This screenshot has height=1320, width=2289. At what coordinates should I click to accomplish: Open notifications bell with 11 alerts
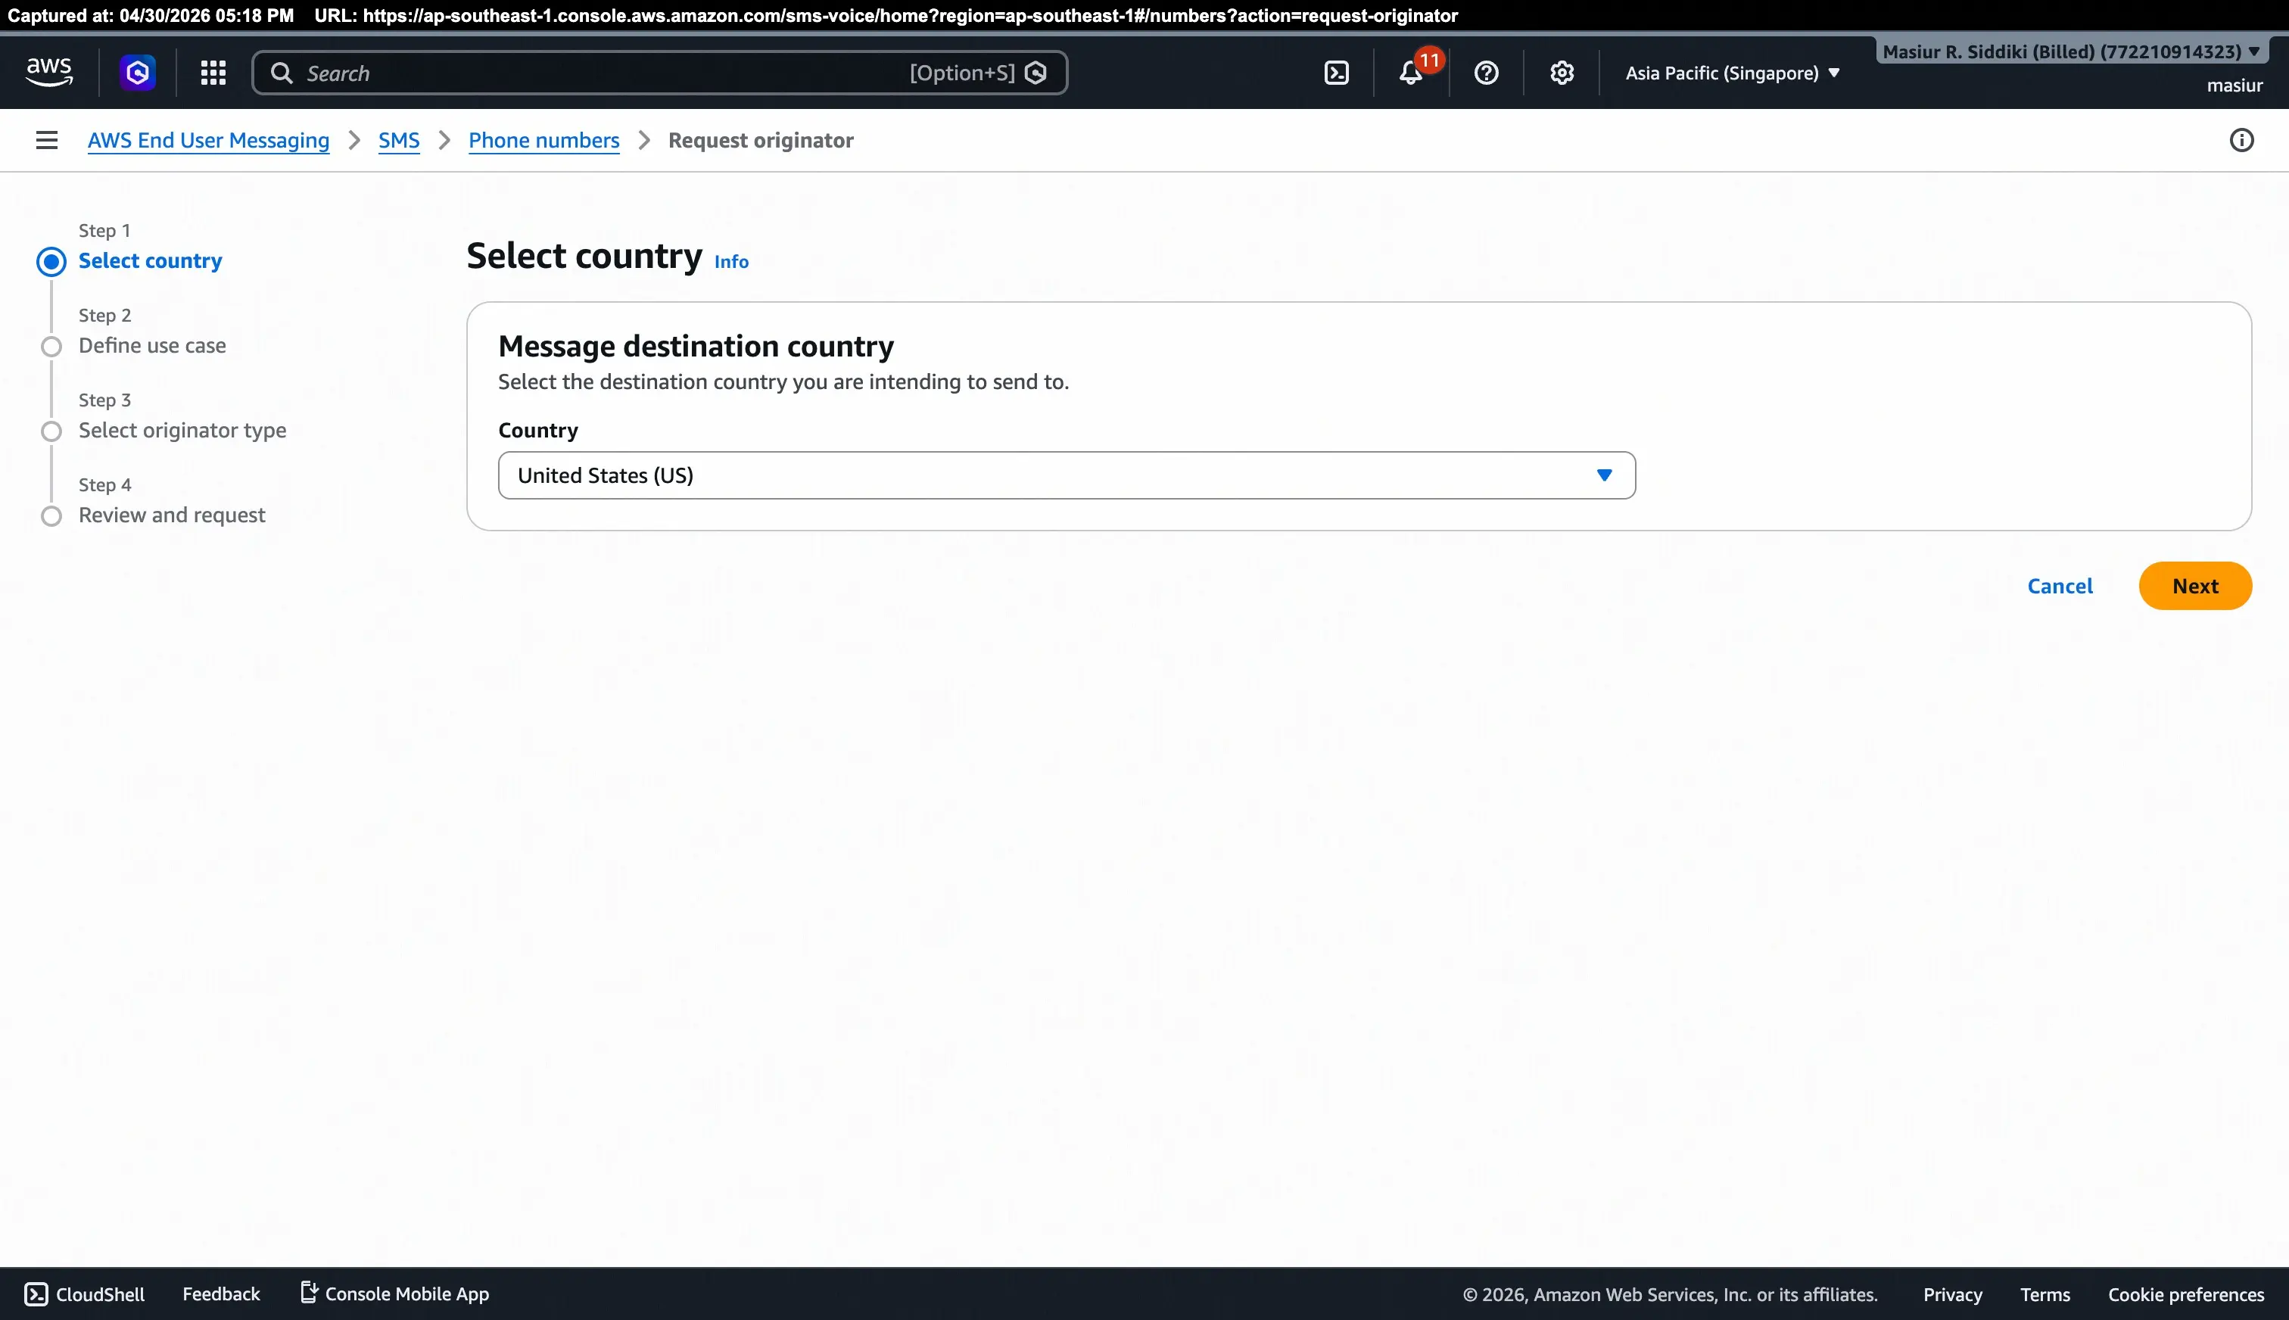(x=1412, y=73)
